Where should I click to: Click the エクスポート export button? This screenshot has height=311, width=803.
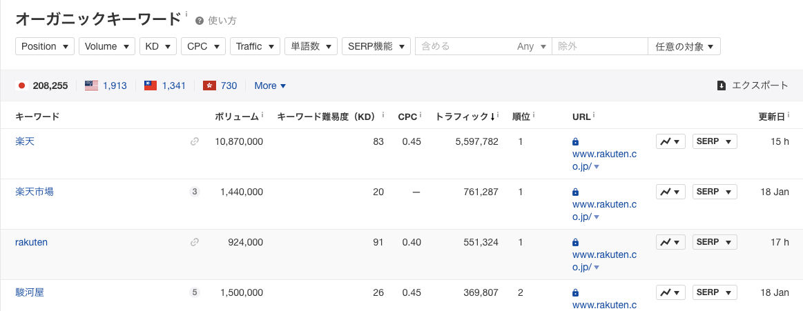[x=753, y=86]
